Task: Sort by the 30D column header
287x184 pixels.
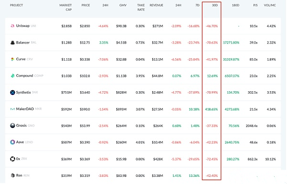Action: click(215, 5)
